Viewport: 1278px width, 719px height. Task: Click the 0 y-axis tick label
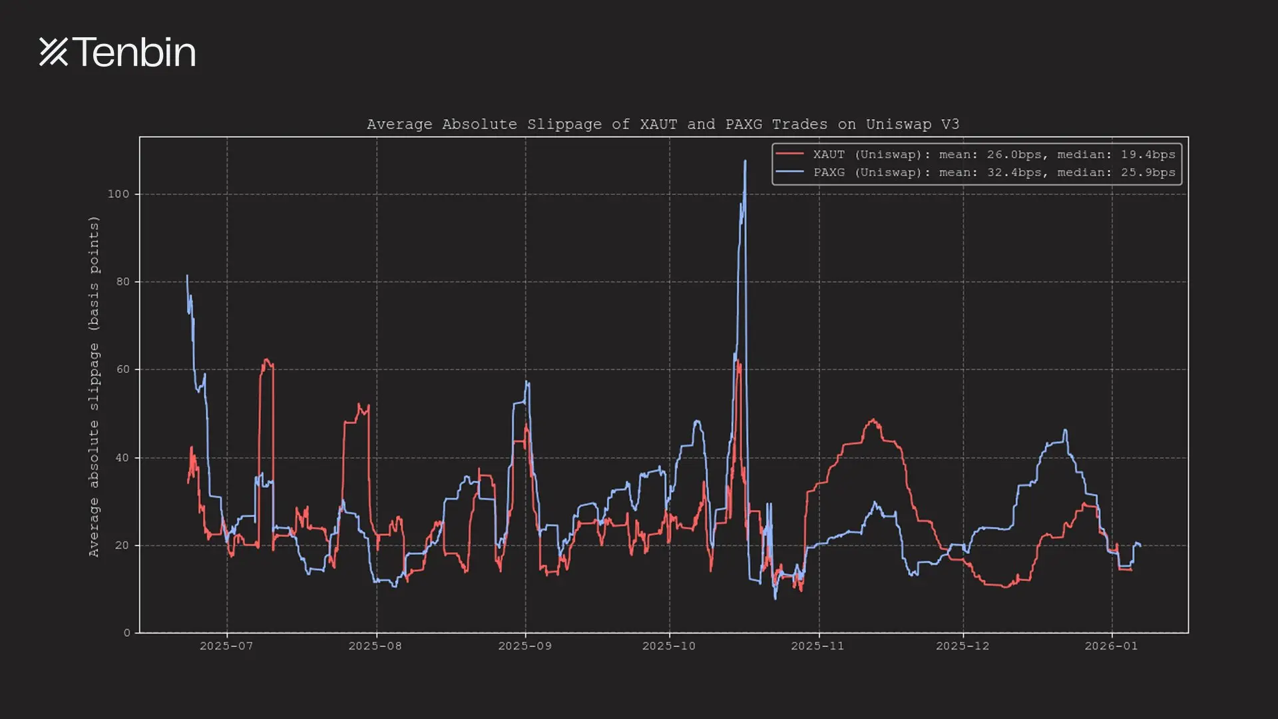[126, 632]
